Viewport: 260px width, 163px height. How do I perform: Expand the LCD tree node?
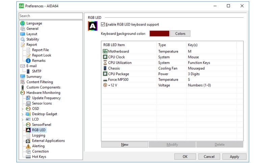pyautogui.click(x=22, y=120)
